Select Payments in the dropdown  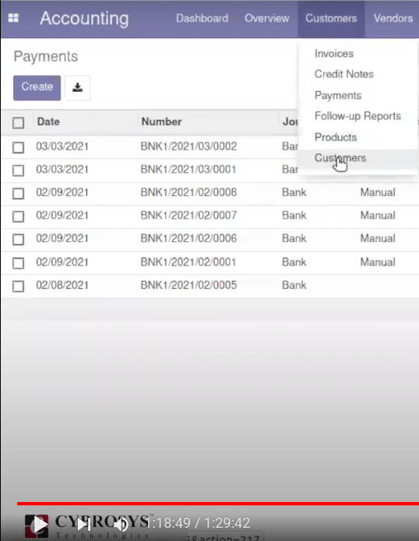338,95
